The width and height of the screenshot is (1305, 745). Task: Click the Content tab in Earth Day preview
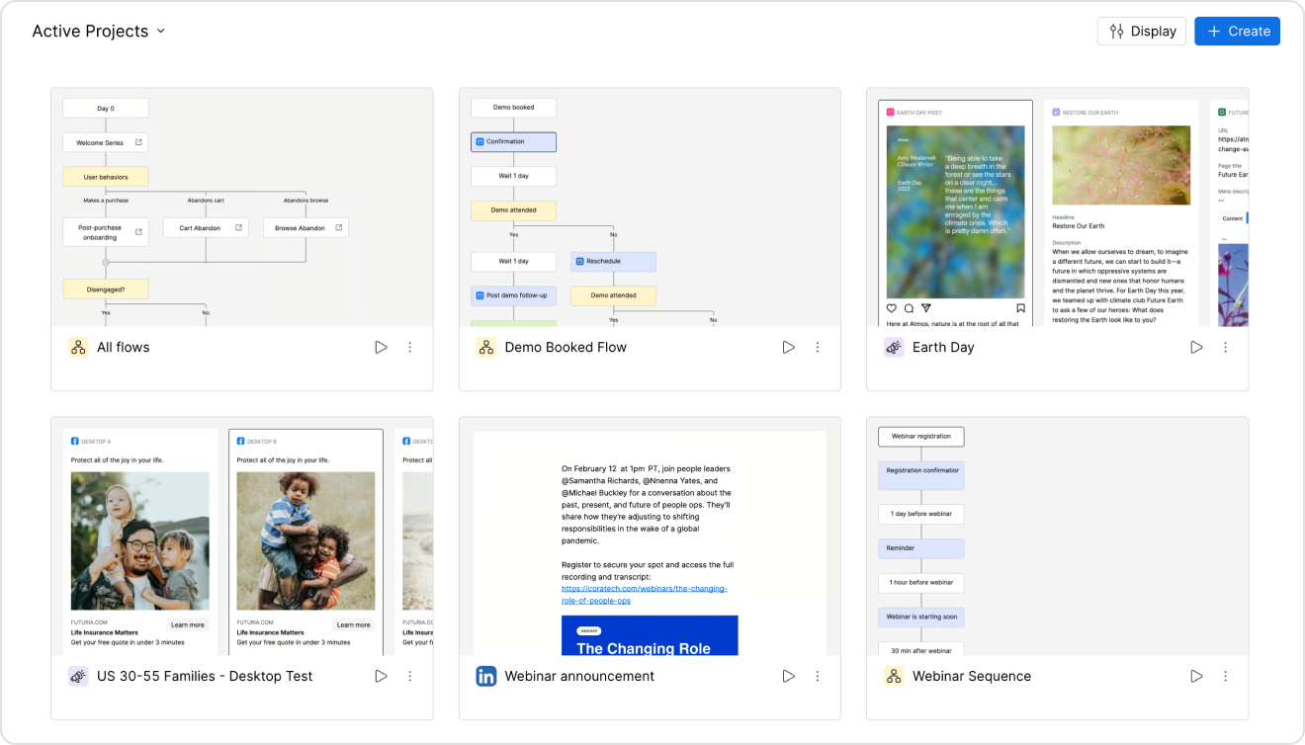(1232, 218)
